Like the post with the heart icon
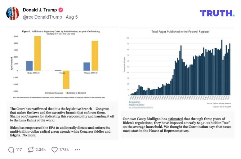The width and height of the screenshot is (241, 159). pos(55,150)
